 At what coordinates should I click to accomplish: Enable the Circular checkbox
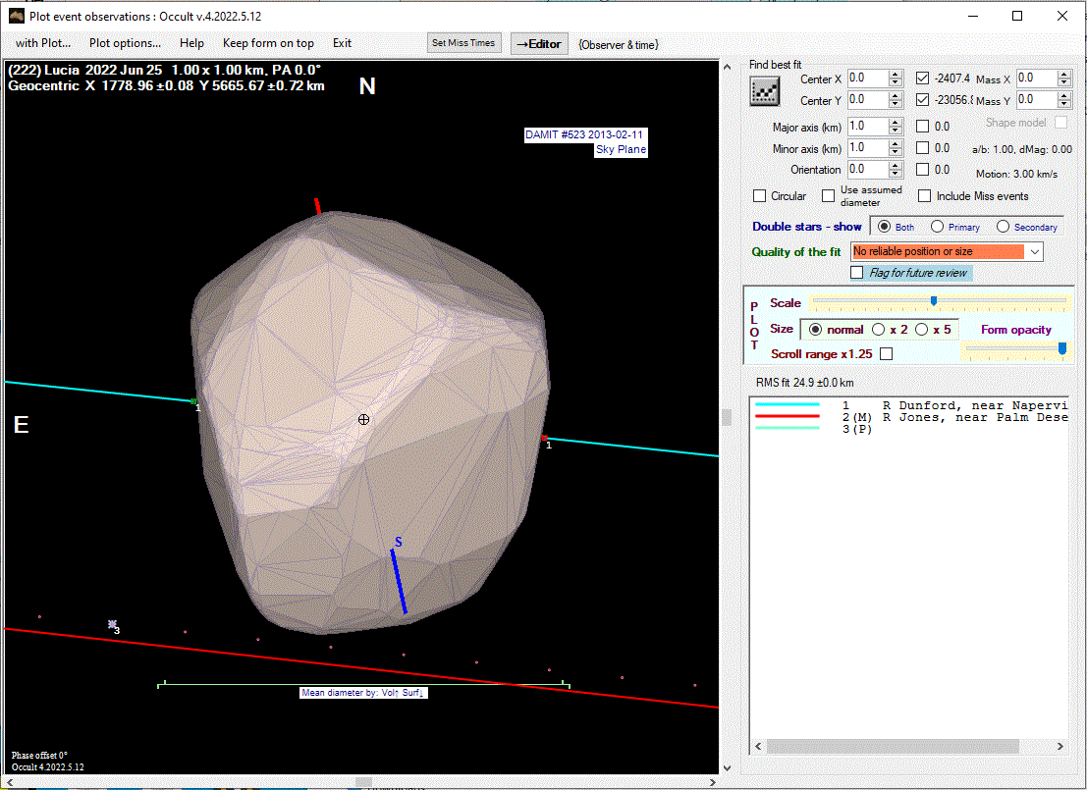[760, 196]
